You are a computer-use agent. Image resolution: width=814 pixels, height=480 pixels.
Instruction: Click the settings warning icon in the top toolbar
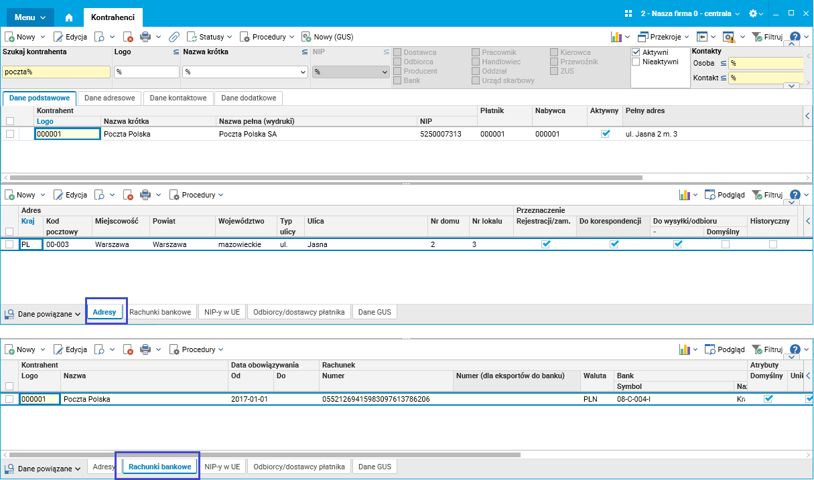point(728,37)
